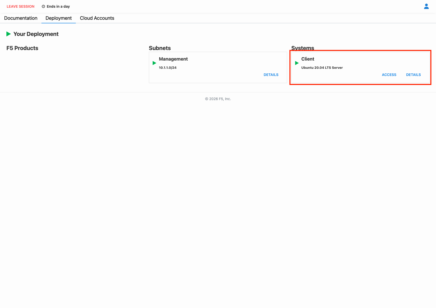Click the green status icon on Client system

tap(297, 63)
